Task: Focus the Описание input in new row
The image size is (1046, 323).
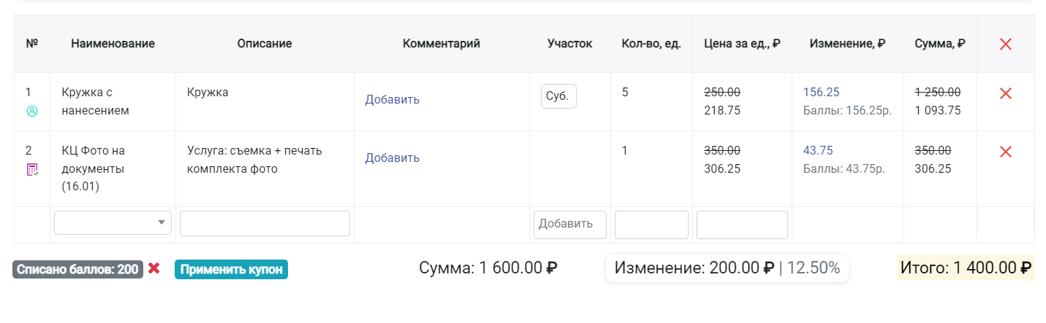Action: (x=265, y=224)
